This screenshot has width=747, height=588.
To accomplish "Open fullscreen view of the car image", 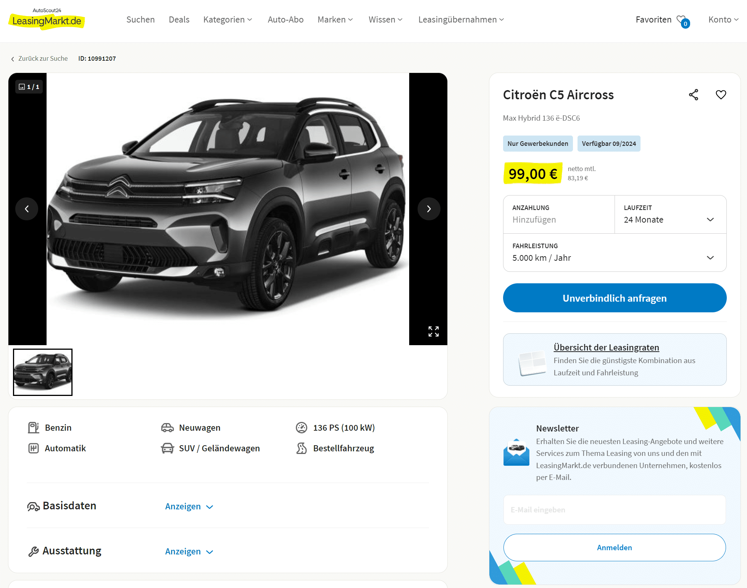I will coord(433,331).
